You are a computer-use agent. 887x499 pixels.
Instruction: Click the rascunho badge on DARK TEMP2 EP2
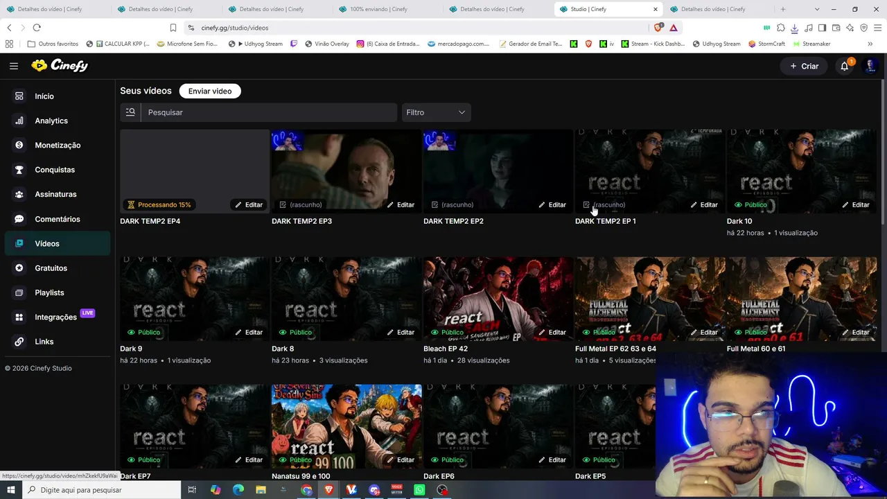453,205
